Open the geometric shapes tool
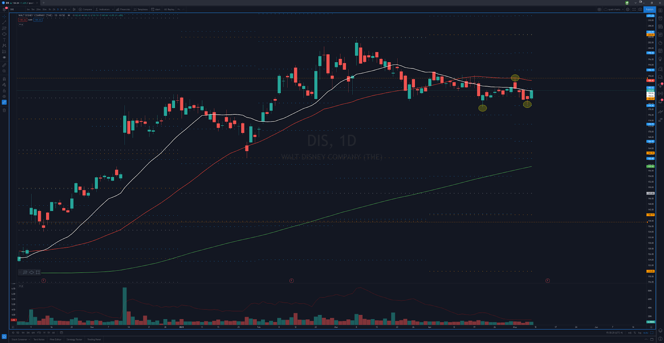This screenshot has width=664, height=343. pos(4,34)
